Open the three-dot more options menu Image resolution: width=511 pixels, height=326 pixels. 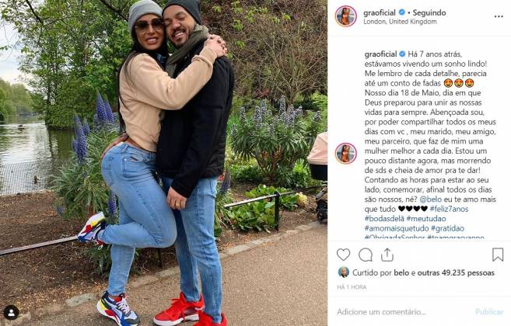click(x=499, y=16)
